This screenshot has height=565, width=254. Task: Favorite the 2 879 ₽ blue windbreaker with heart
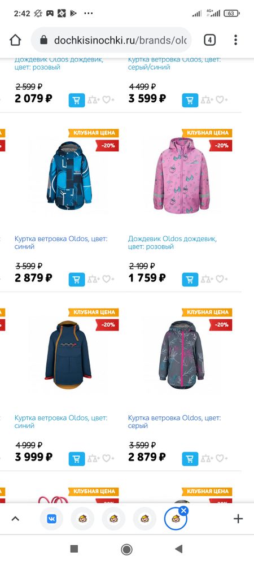click(x=108, y=279)
